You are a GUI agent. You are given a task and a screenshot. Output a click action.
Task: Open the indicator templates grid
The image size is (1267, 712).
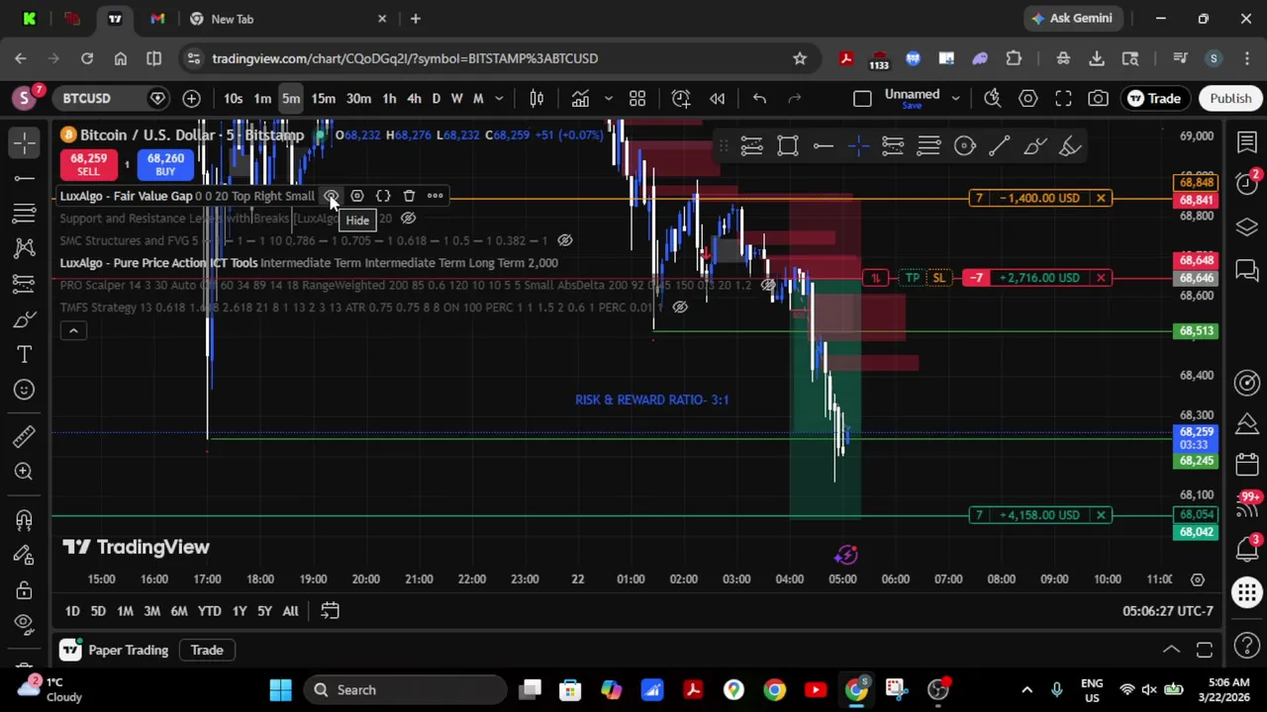point(637,98)
